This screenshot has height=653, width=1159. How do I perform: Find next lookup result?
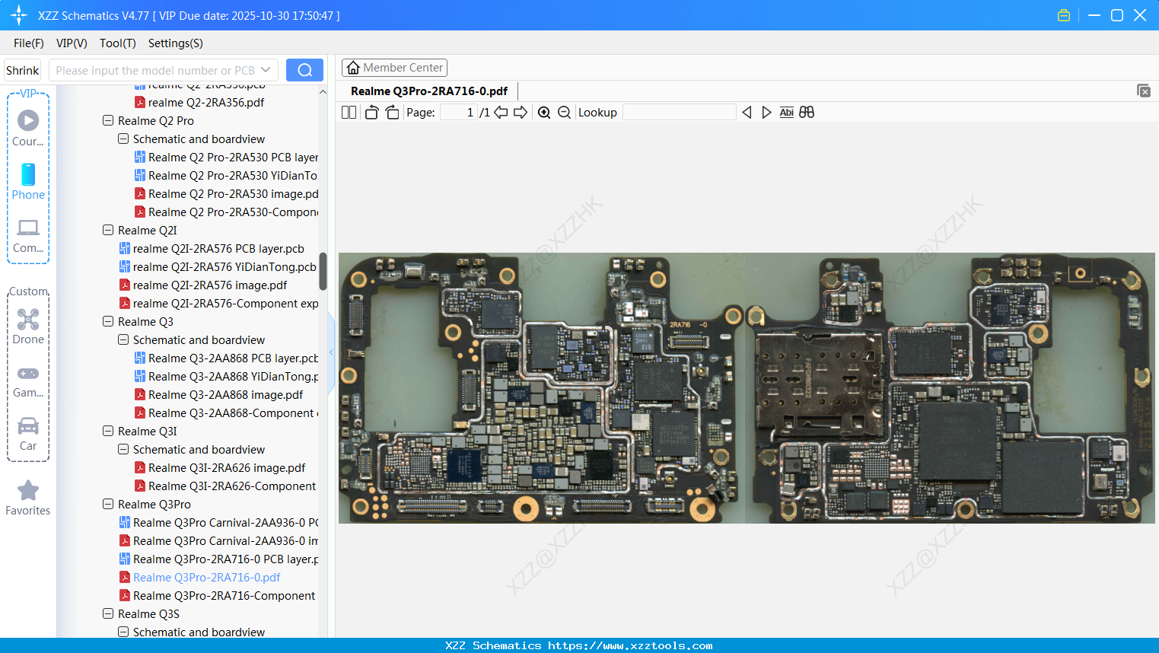(766, 113)
